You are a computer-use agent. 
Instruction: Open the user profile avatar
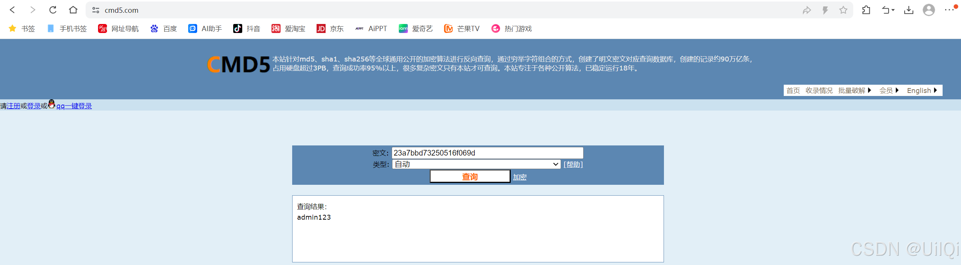click(x=929, y=10)
